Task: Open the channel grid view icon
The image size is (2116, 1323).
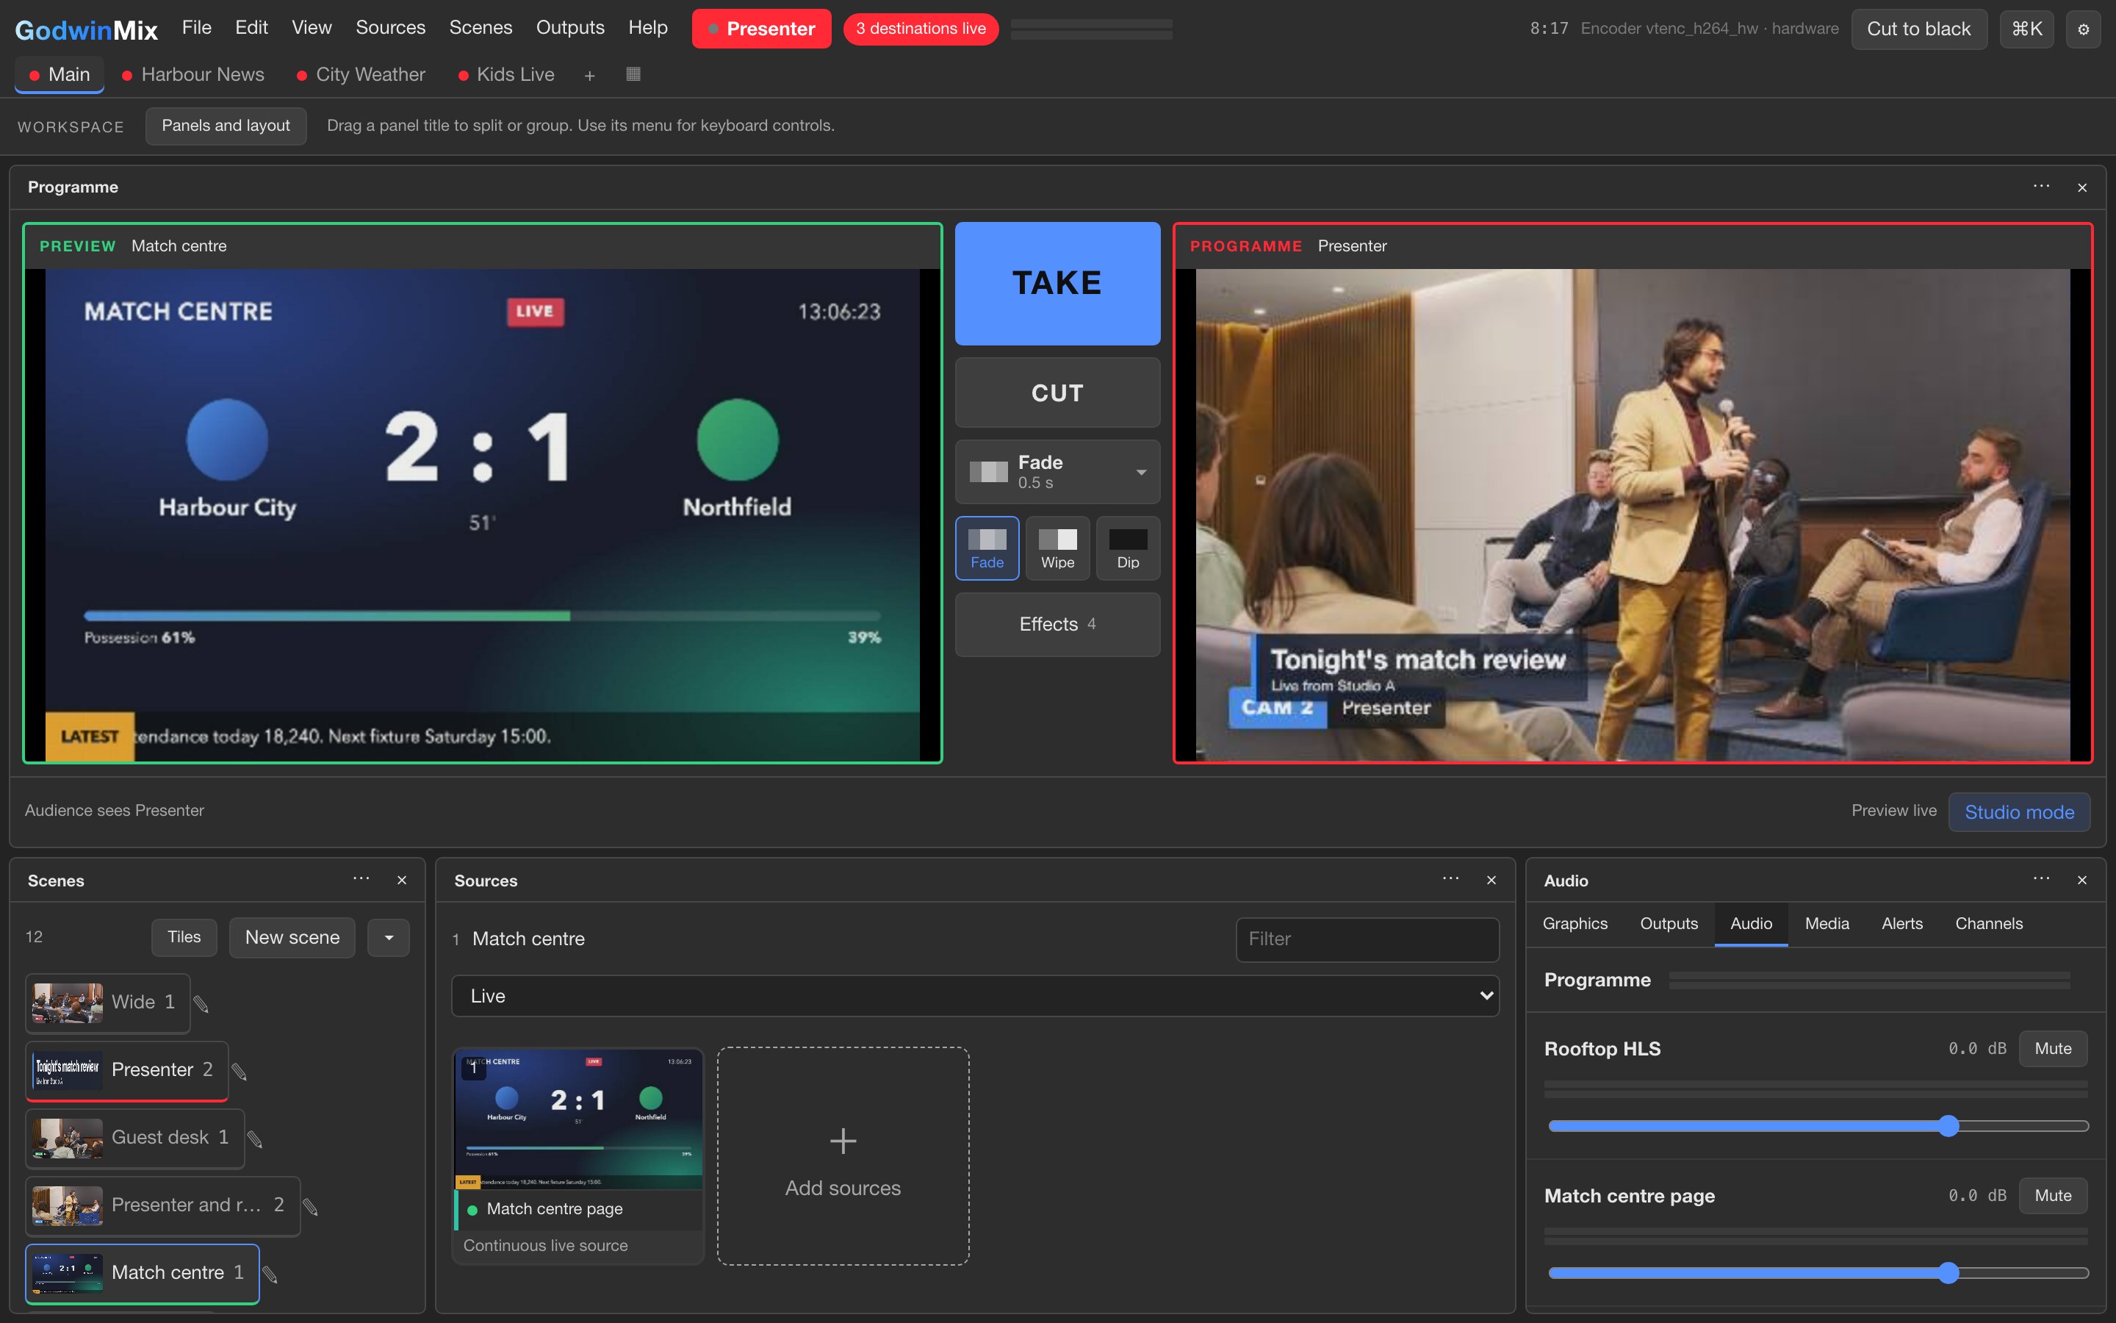Action: pyautogui.click(x=633, y=74)
